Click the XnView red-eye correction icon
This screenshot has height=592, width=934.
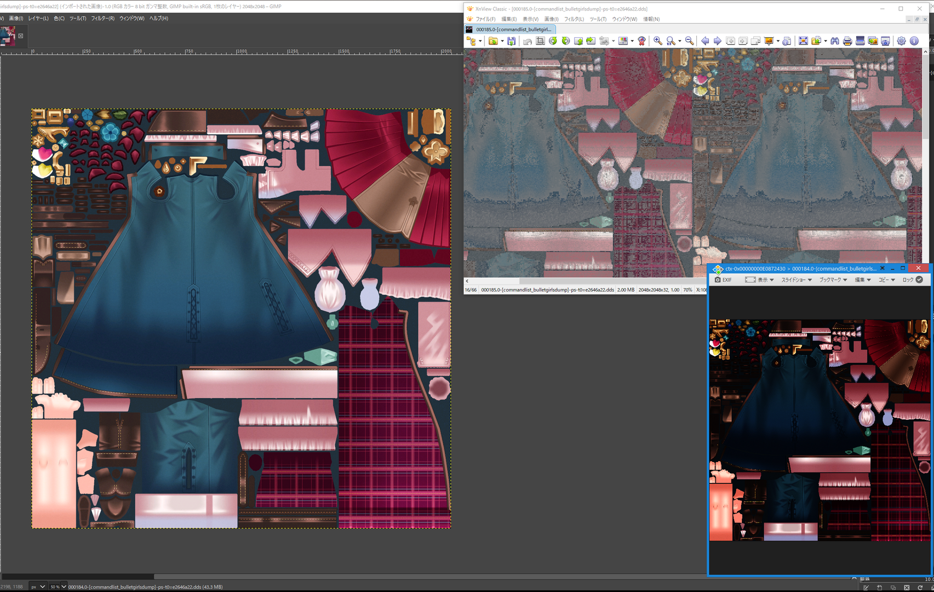641,41
